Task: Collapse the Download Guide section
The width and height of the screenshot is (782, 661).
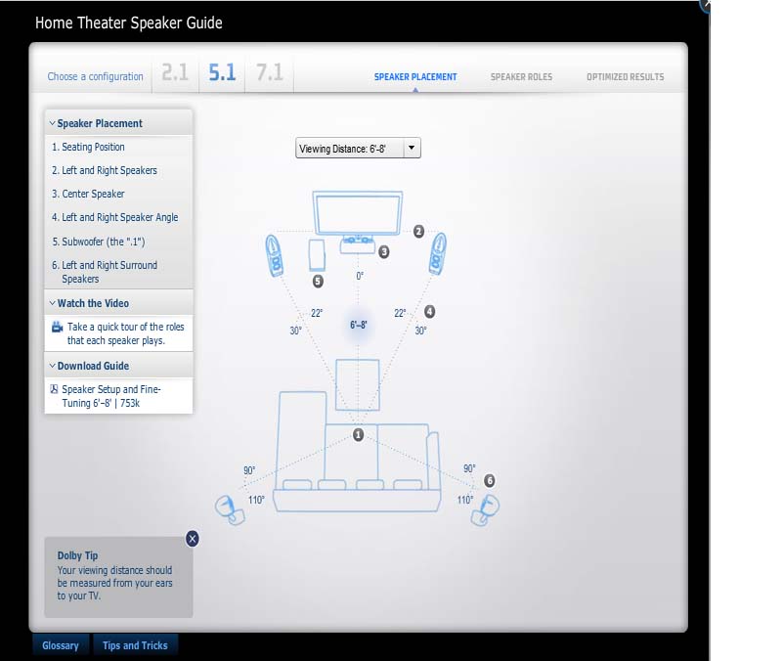Action: click(x=118, y=366)
